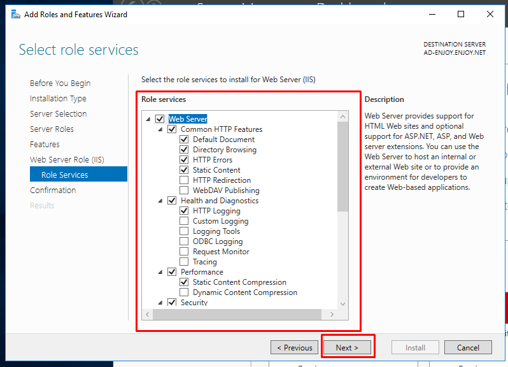Enable the Logging Tools checkbox
The image size is (508, 367).
coord(184,231)
